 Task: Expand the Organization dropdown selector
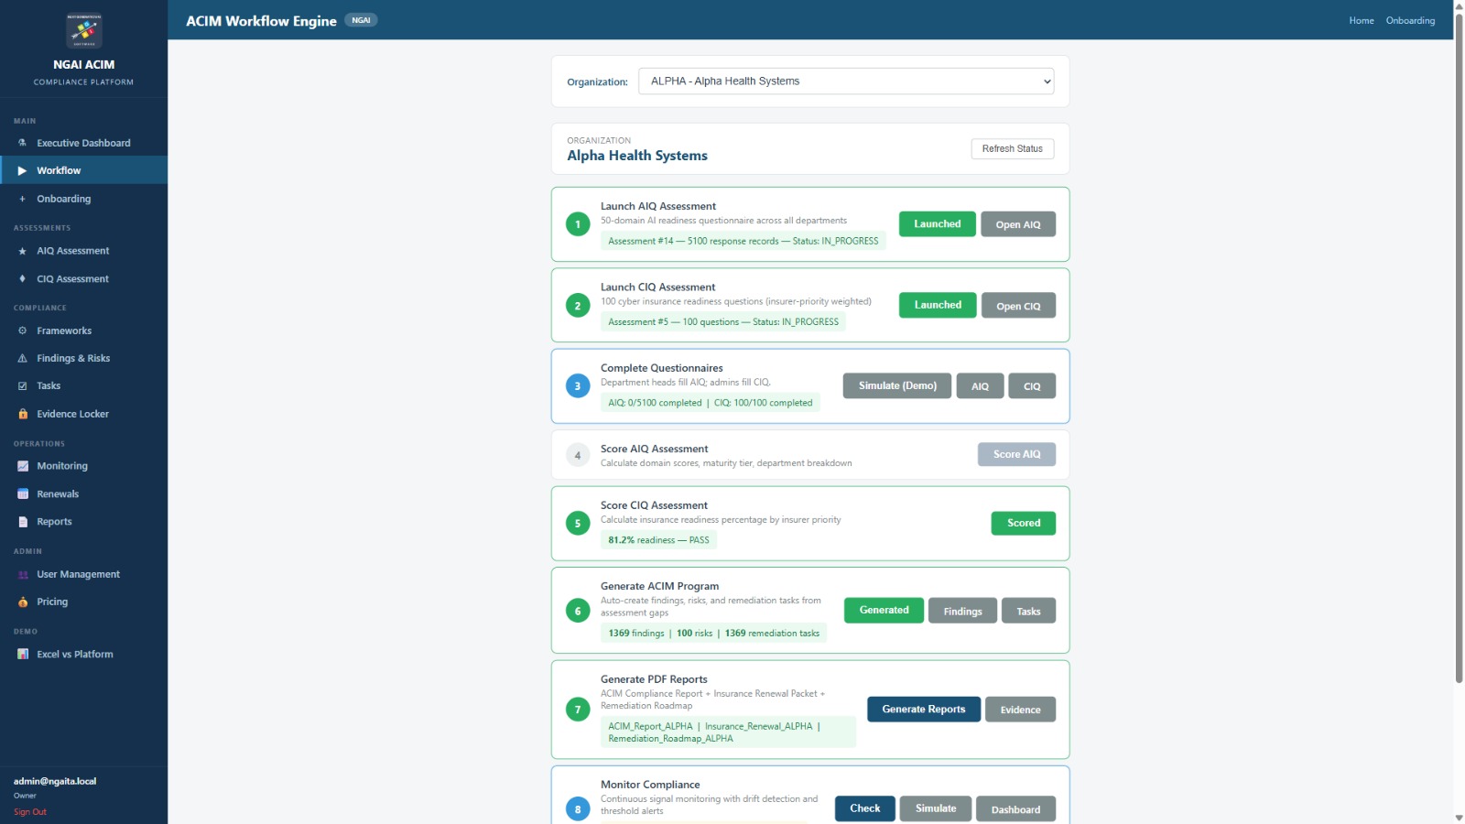click(845, 81)
